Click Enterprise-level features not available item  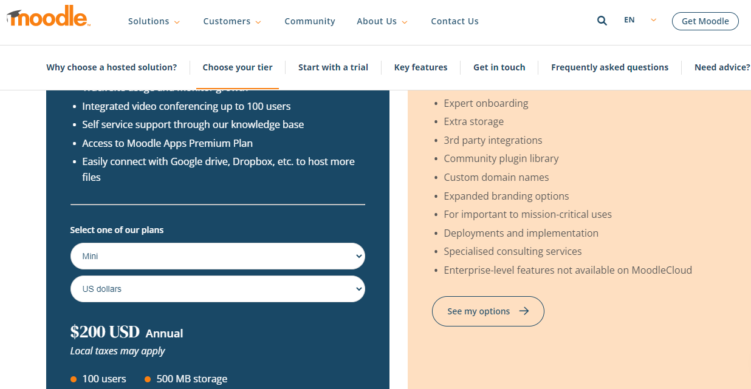(x=568, y=270)
